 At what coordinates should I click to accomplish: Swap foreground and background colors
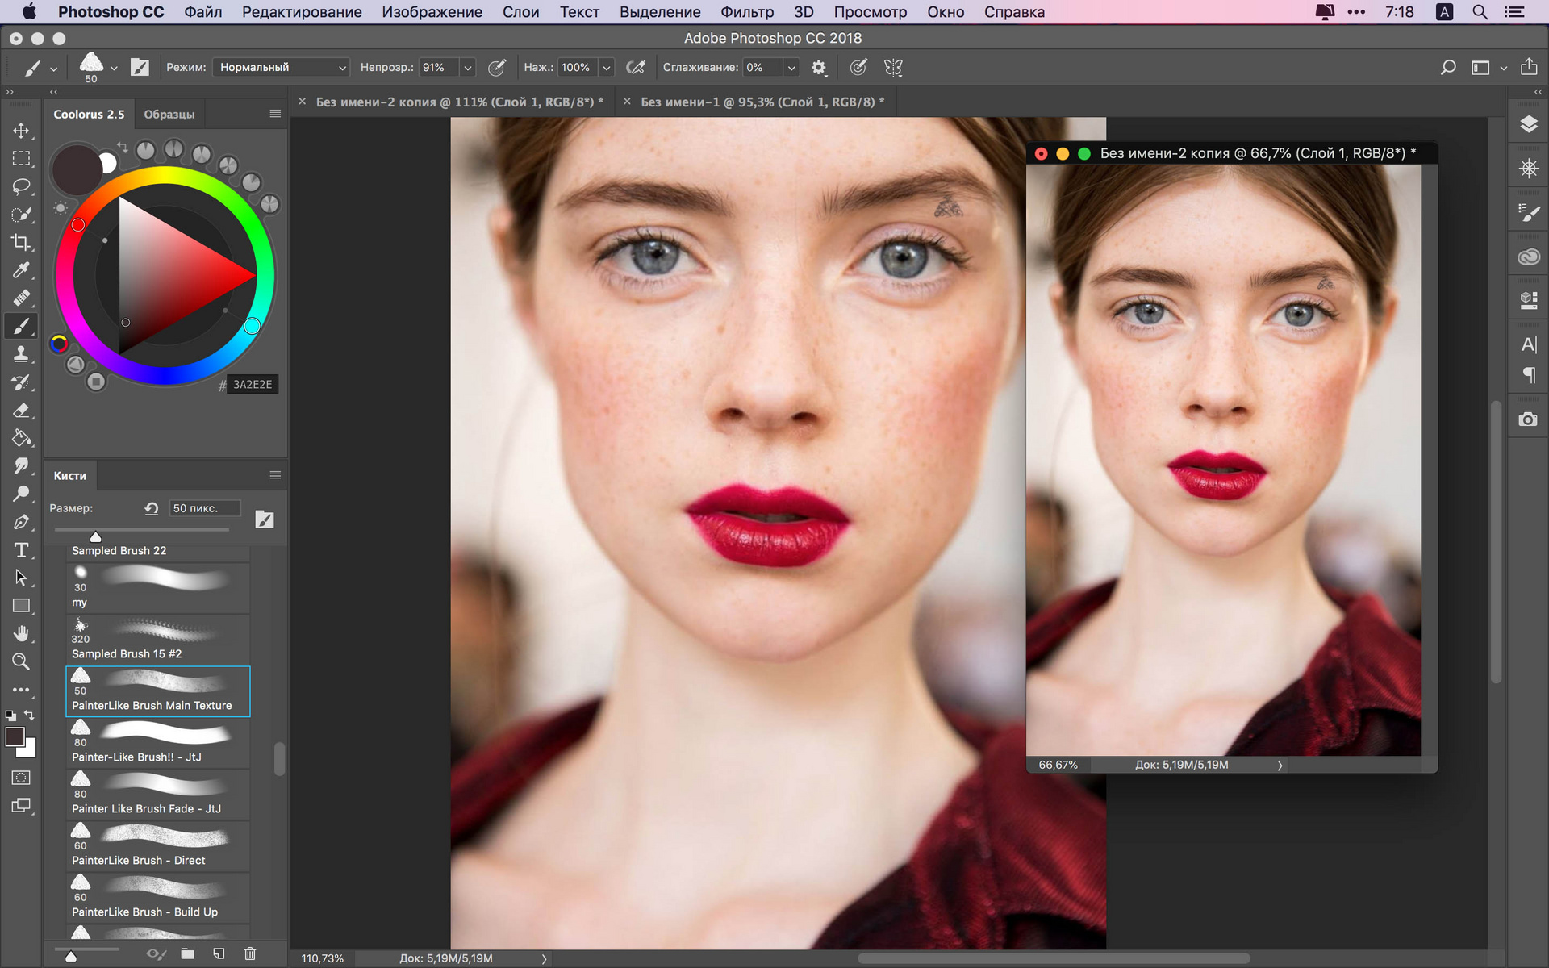pos(30,716)
